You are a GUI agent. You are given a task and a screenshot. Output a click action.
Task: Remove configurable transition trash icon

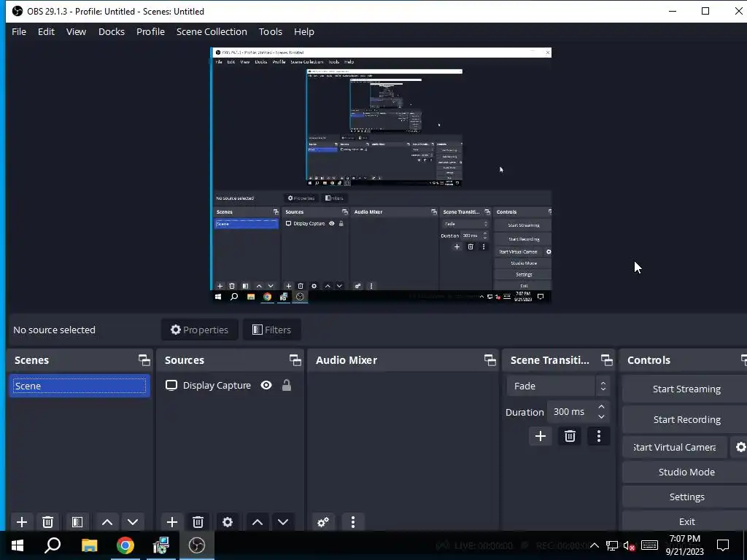tap(570, 436)
